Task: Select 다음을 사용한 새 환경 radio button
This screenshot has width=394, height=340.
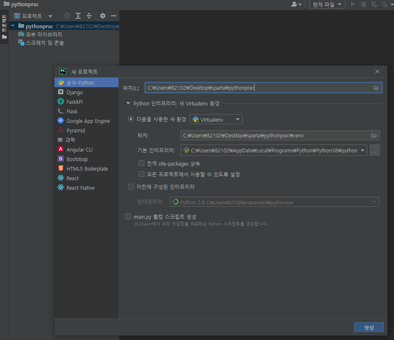Action: [x=131, y=119]
